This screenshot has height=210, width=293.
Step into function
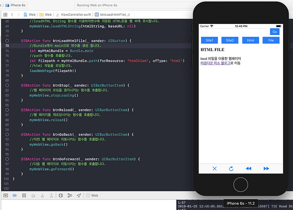coord(42,195)
